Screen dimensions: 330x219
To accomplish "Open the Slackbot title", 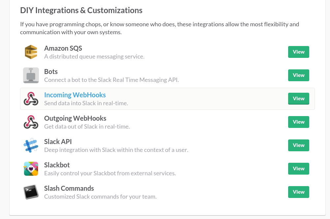I will tap(57, 165).
